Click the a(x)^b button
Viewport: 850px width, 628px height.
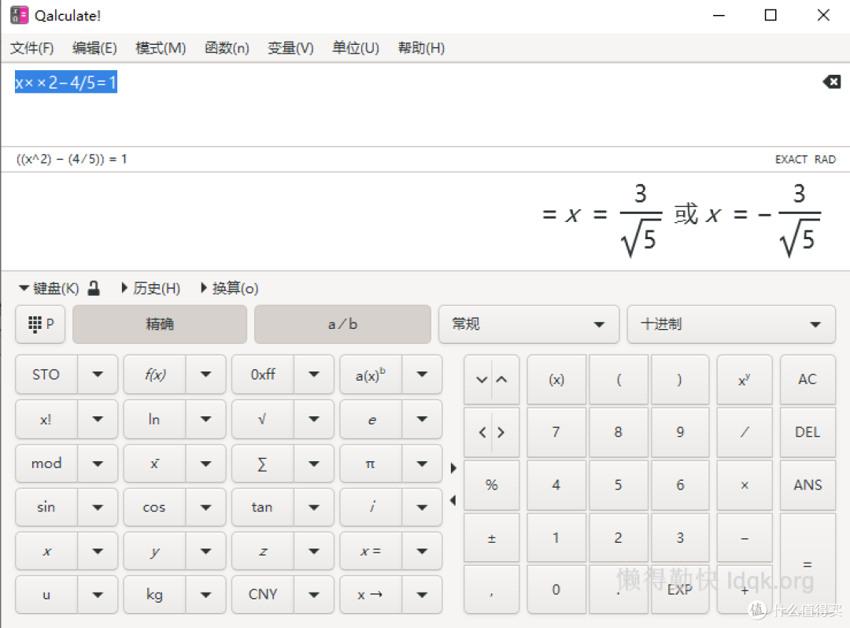click(371, 375)
